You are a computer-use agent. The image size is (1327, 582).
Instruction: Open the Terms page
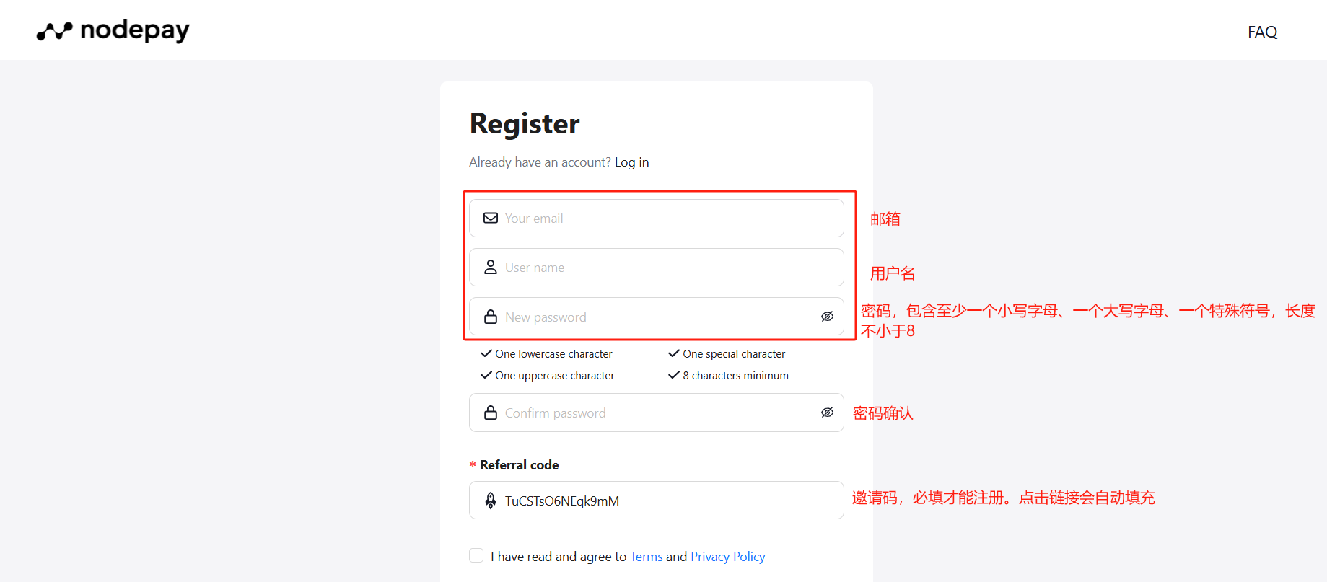click(x=646, y=556)
